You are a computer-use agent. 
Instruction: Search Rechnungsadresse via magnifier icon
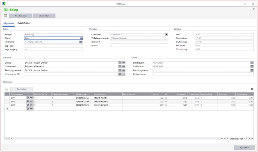(120, 70)
